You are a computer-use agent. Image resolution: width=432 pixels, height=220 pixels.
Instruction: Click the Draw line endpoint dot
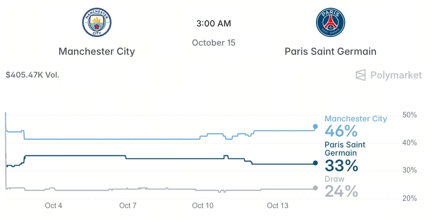point(316,188)
